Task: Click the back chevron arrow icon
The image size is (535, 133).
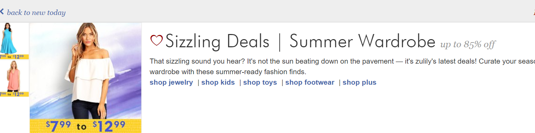Action: tap(2, 12)
